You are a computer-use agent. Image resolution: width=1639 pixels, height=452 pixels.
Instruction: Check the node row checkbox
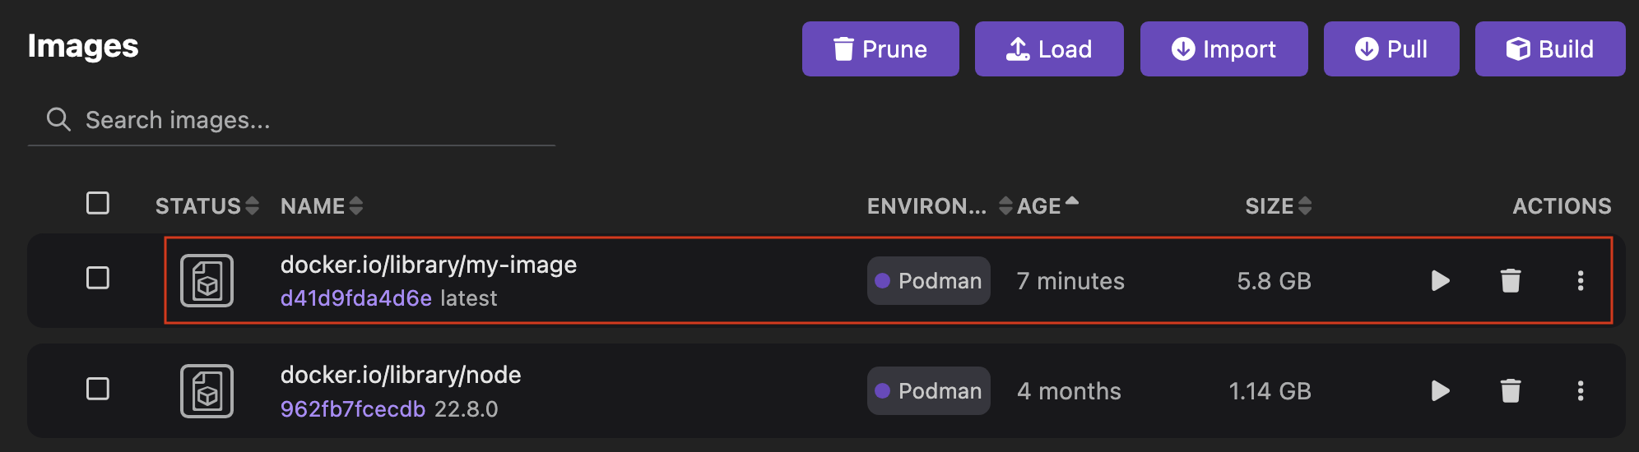pyautogui.click(x=98, y=389)
